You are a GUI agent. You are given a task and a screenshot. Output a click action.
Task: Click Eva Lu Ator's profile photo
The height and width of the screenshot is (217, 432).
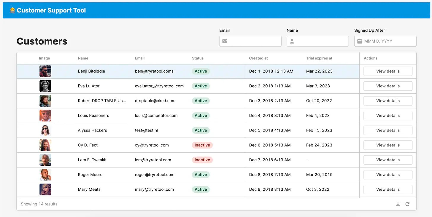tap(45, 86)
